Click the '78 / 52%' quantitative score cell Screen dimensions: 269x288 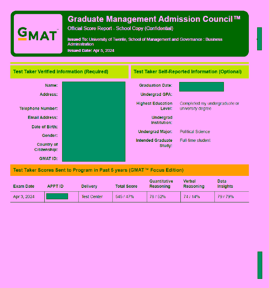click(x=157, y=197)
